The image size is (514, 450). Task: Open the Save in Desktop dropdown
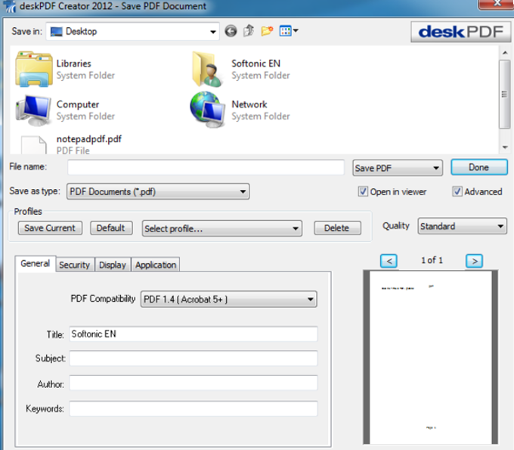pyautogui.click(x=132, y=32)
